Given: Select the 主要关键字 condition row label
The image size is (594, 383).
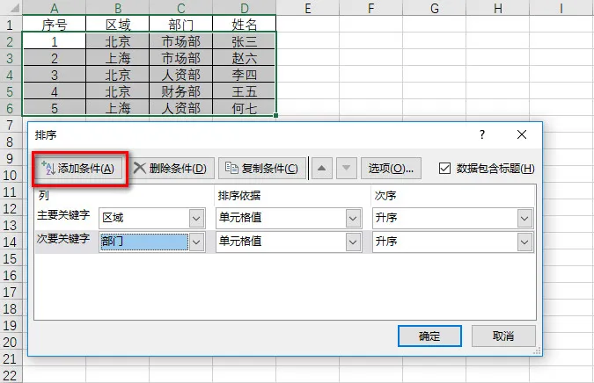Looking at the screenshot, I should 63,215.
